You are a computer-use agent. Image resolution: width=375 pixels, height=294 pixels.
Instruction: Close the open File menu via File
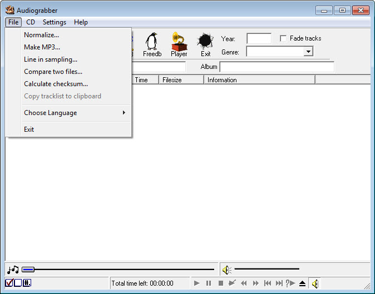[x=13, y=22]
